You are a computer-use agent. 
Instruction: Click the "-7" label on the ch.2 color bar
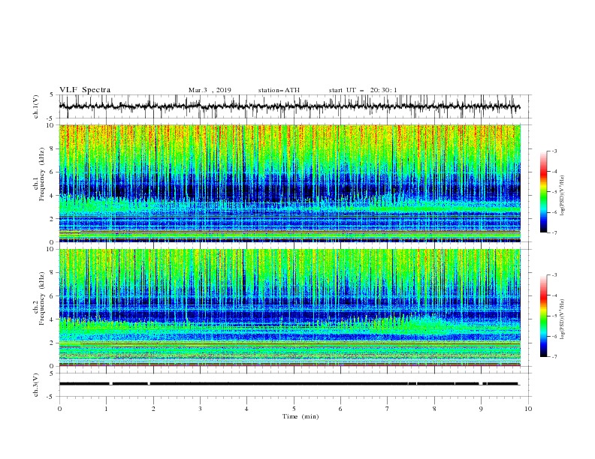tap(554, 356)
